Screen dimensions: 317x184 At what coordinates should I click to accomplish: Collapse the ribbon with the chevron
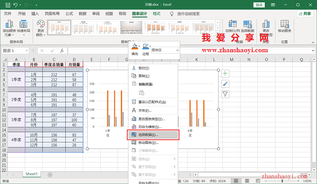click(x=313, y=42)
